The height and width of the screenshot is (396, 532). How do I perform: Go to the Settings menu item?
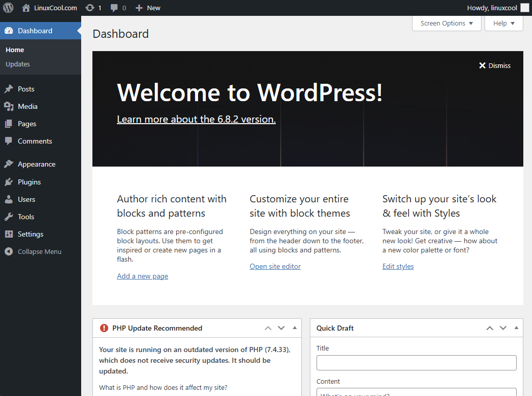tap(30, 234)
